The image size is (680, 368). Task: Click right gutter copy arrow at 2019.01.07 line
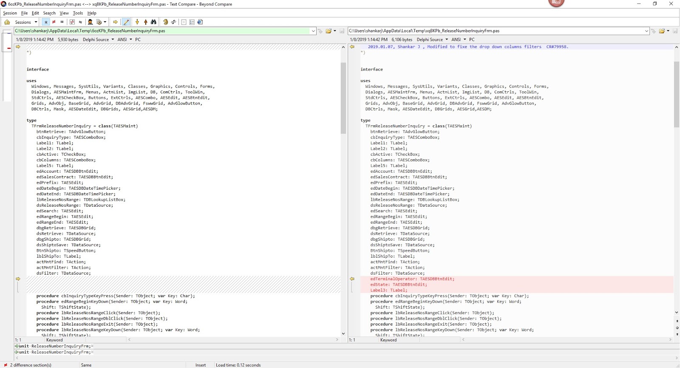pyautogui.click(x=352, y=47)
